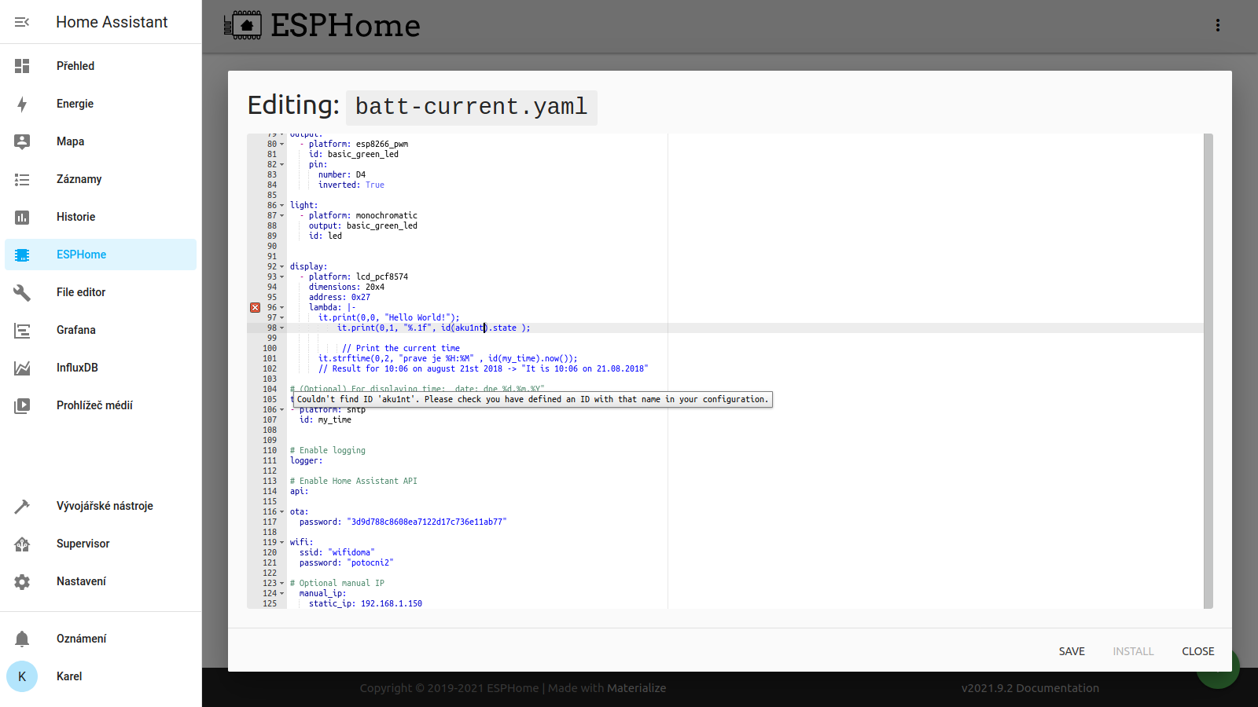The width and height of the screenshot is (1258, 707).
Task: Go to Záznamy menu item
Action: point(101,179)
